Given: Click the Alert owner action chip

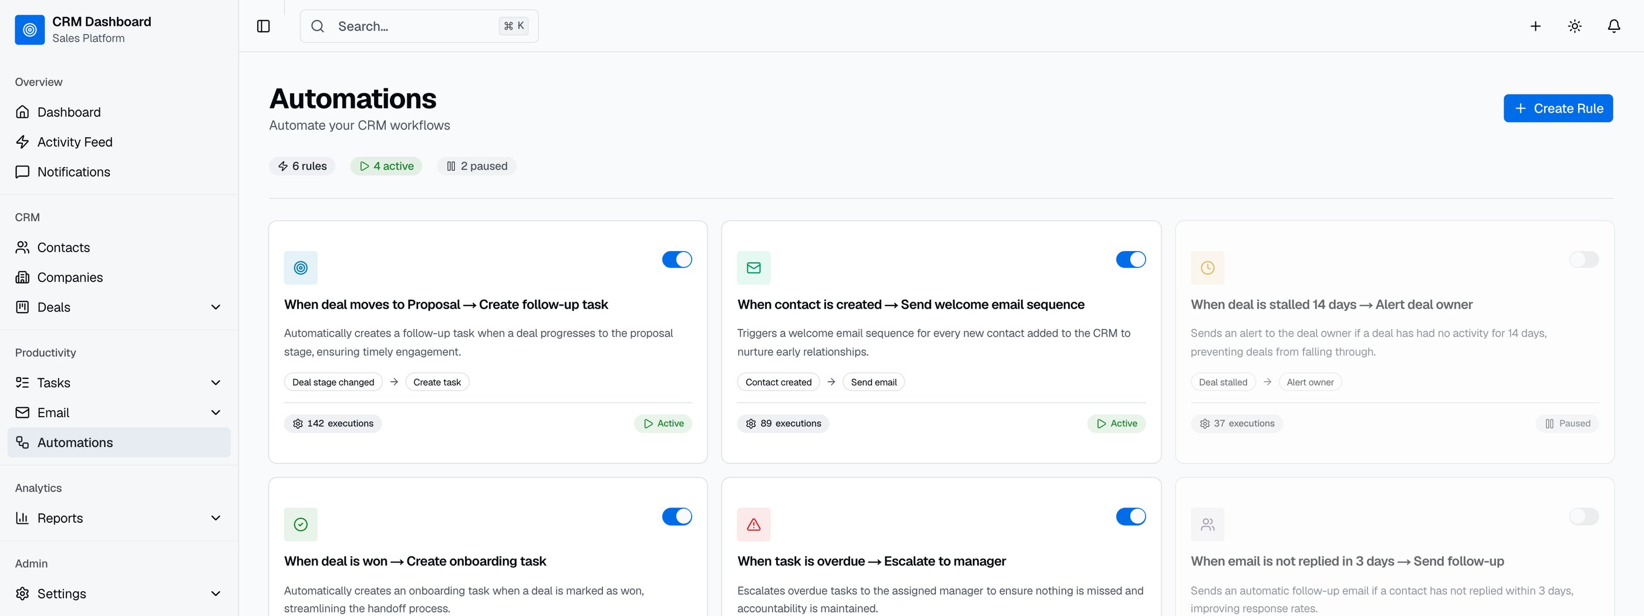Looking at the screenshot, I should pos(1311,382).
